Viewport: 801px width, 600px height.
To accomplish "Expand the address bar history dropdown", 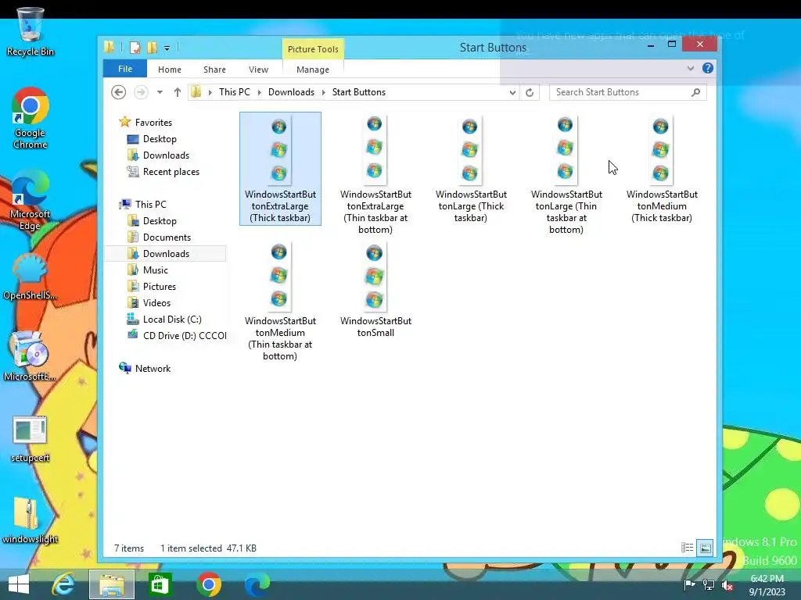I will point(512,92).
